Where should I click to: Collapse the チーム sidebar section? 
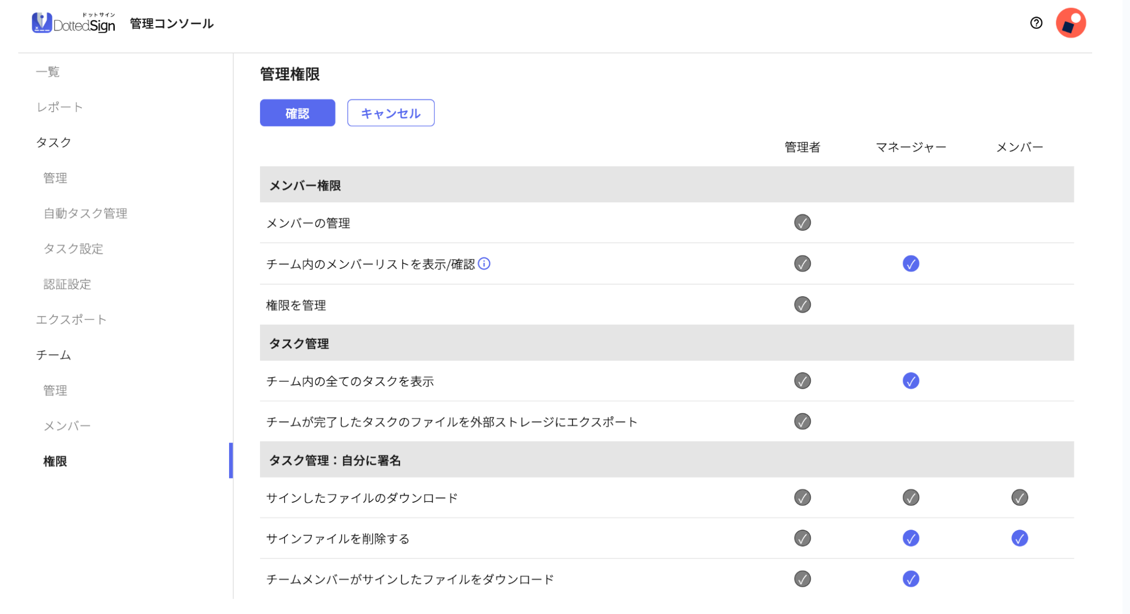coord(53,355)
